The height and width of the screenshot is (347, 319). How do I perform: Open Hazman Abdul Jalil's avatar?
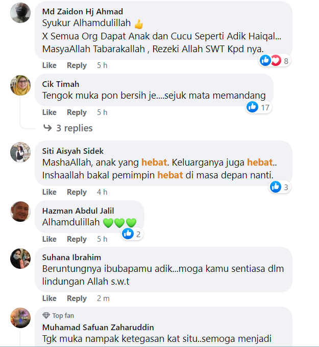(20, 212)
